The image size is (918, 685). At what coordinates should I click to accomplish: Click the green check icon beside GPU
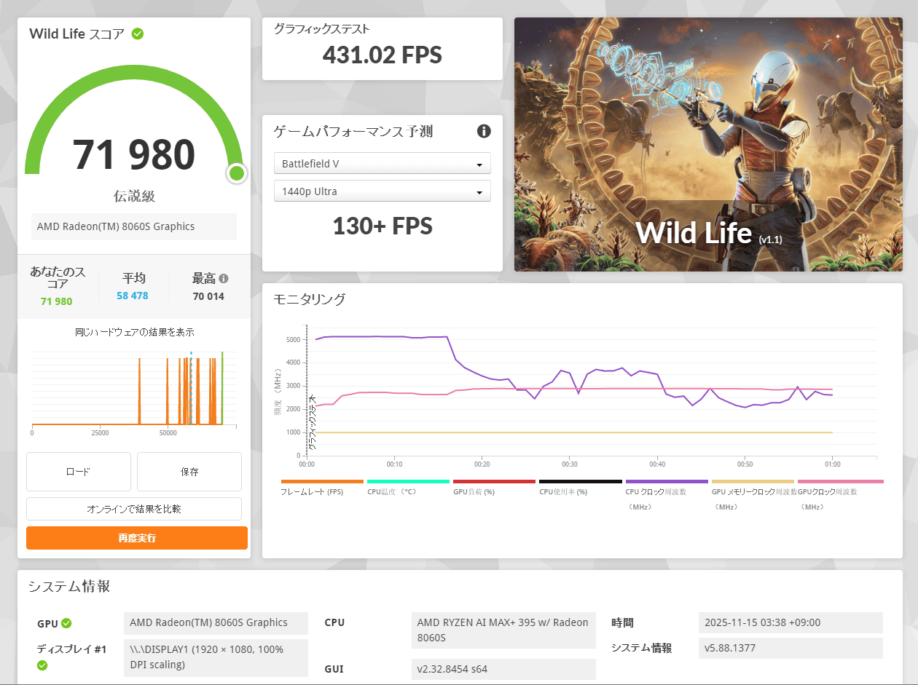coord(66,623)
